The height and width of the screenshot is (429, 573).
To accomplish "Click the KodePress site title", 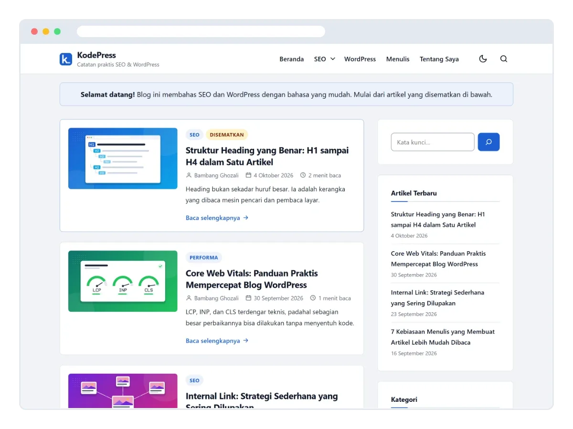I will tap(96, 55).
